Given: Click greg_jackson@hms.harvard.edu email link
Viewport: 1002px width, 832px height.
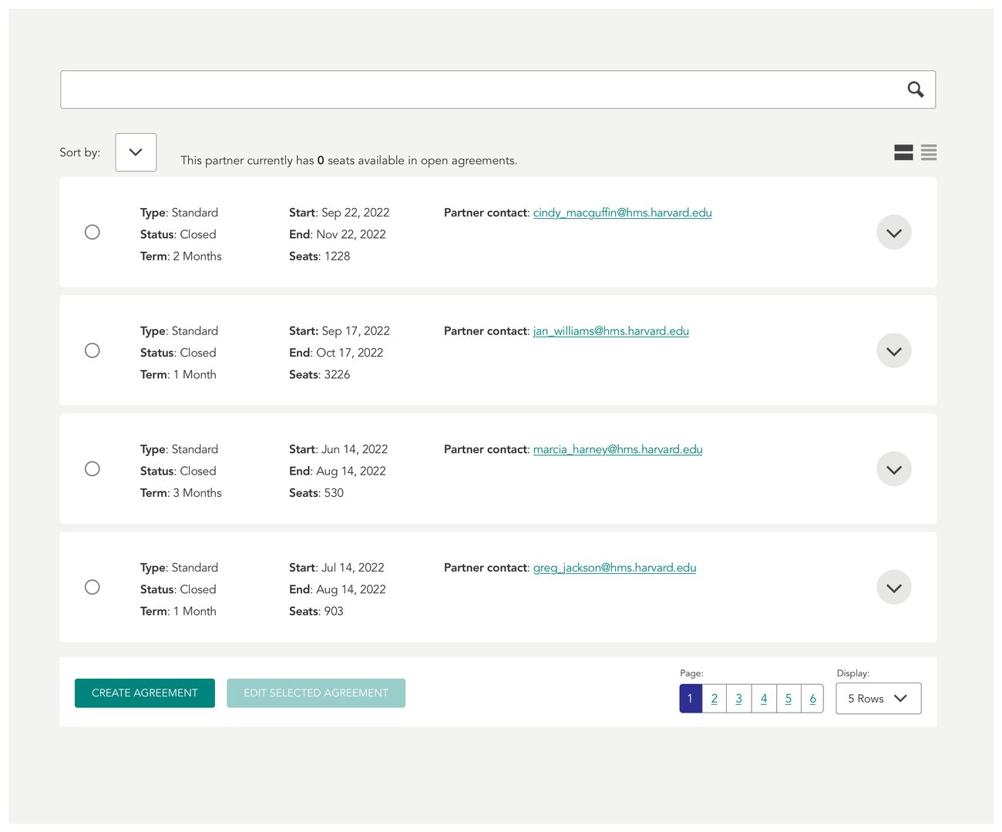Looking at the screenshot, I should coord(615,568).
